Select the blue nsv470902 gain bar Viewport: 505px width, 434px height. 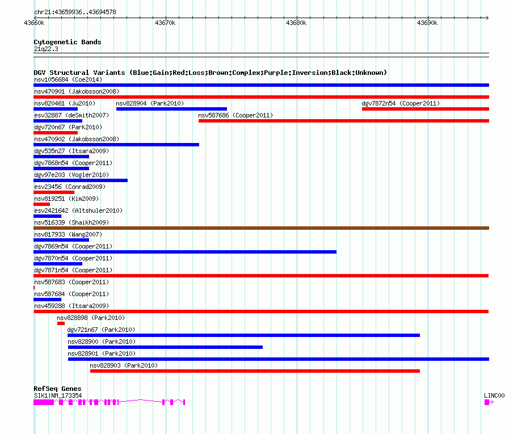[116, 145]
